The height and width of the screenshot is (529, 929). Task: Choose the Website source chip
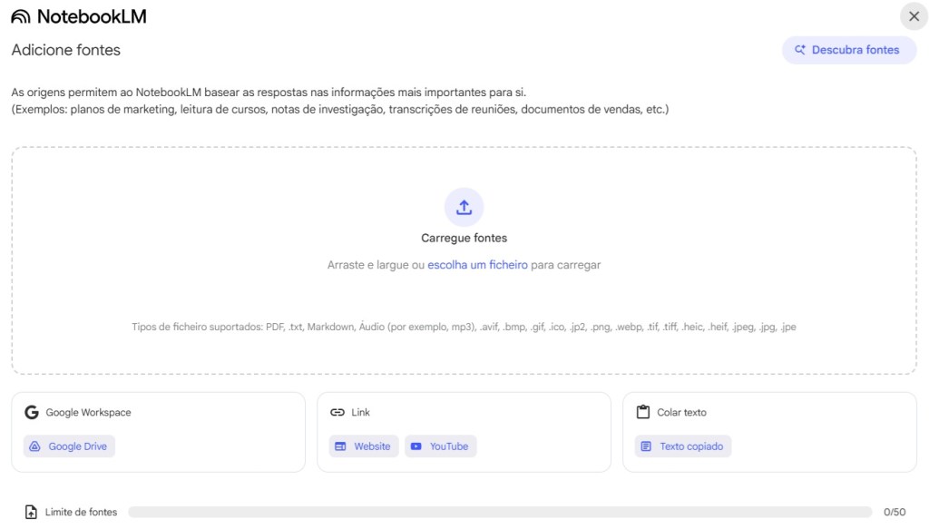click(x=363, y=446)
